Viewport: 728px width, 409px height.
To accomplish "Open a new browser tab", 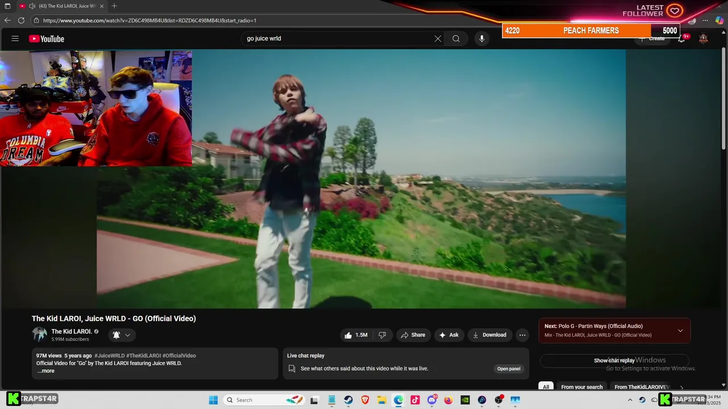I will click(x=114, y=6).
